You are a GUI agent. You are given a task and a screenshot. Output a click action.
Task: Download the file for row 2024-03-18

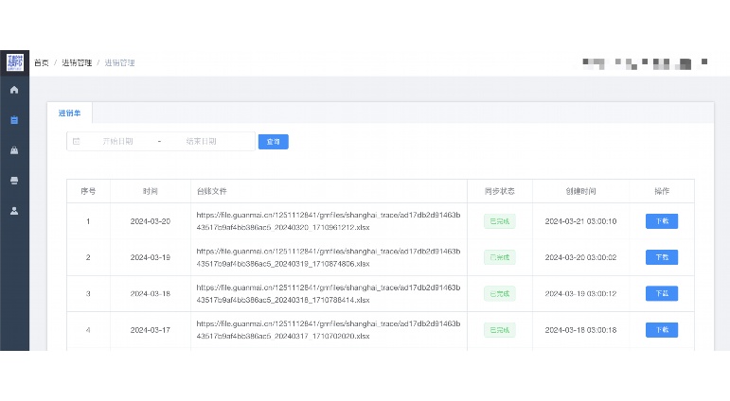[x=662, y=293]
